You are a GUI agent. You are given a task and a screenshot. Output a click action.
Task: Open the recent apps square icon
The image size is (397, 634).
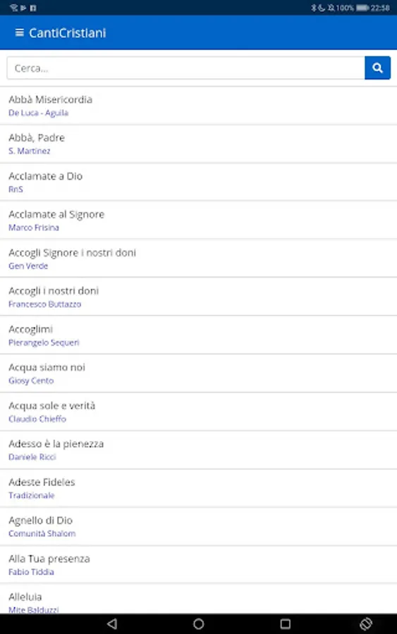(x=286, y=623)
